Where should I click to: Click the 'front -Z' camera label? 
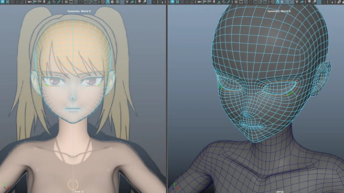pyautogui.click(x=79, y=192)
